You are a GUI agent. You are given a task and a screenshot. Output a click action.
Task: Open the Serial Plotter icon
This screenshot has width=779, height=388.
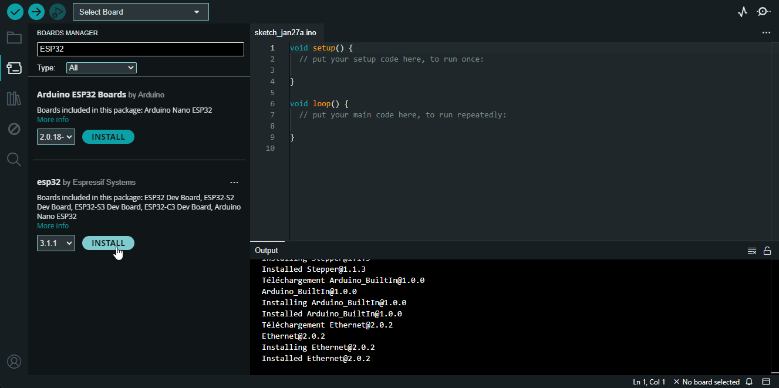coord(743,12)
